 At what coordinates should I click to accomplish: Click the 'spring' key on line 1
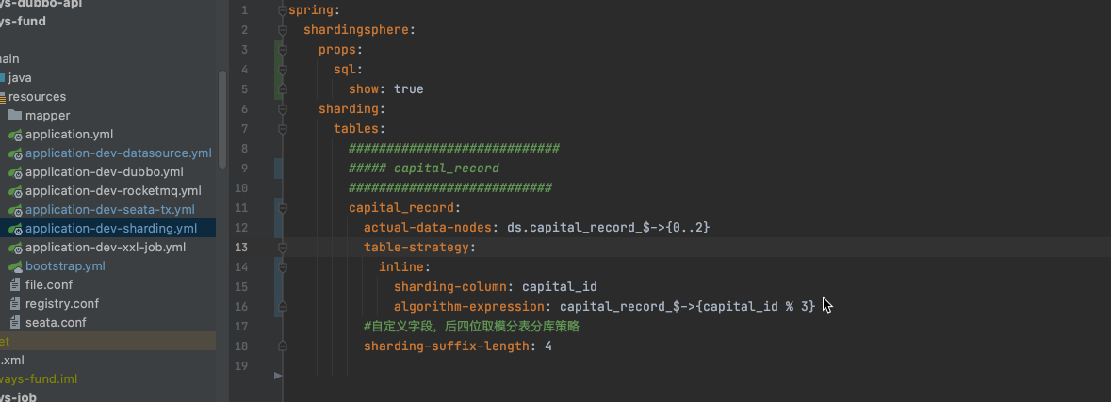pyautogui.click(x=311, y=10)
